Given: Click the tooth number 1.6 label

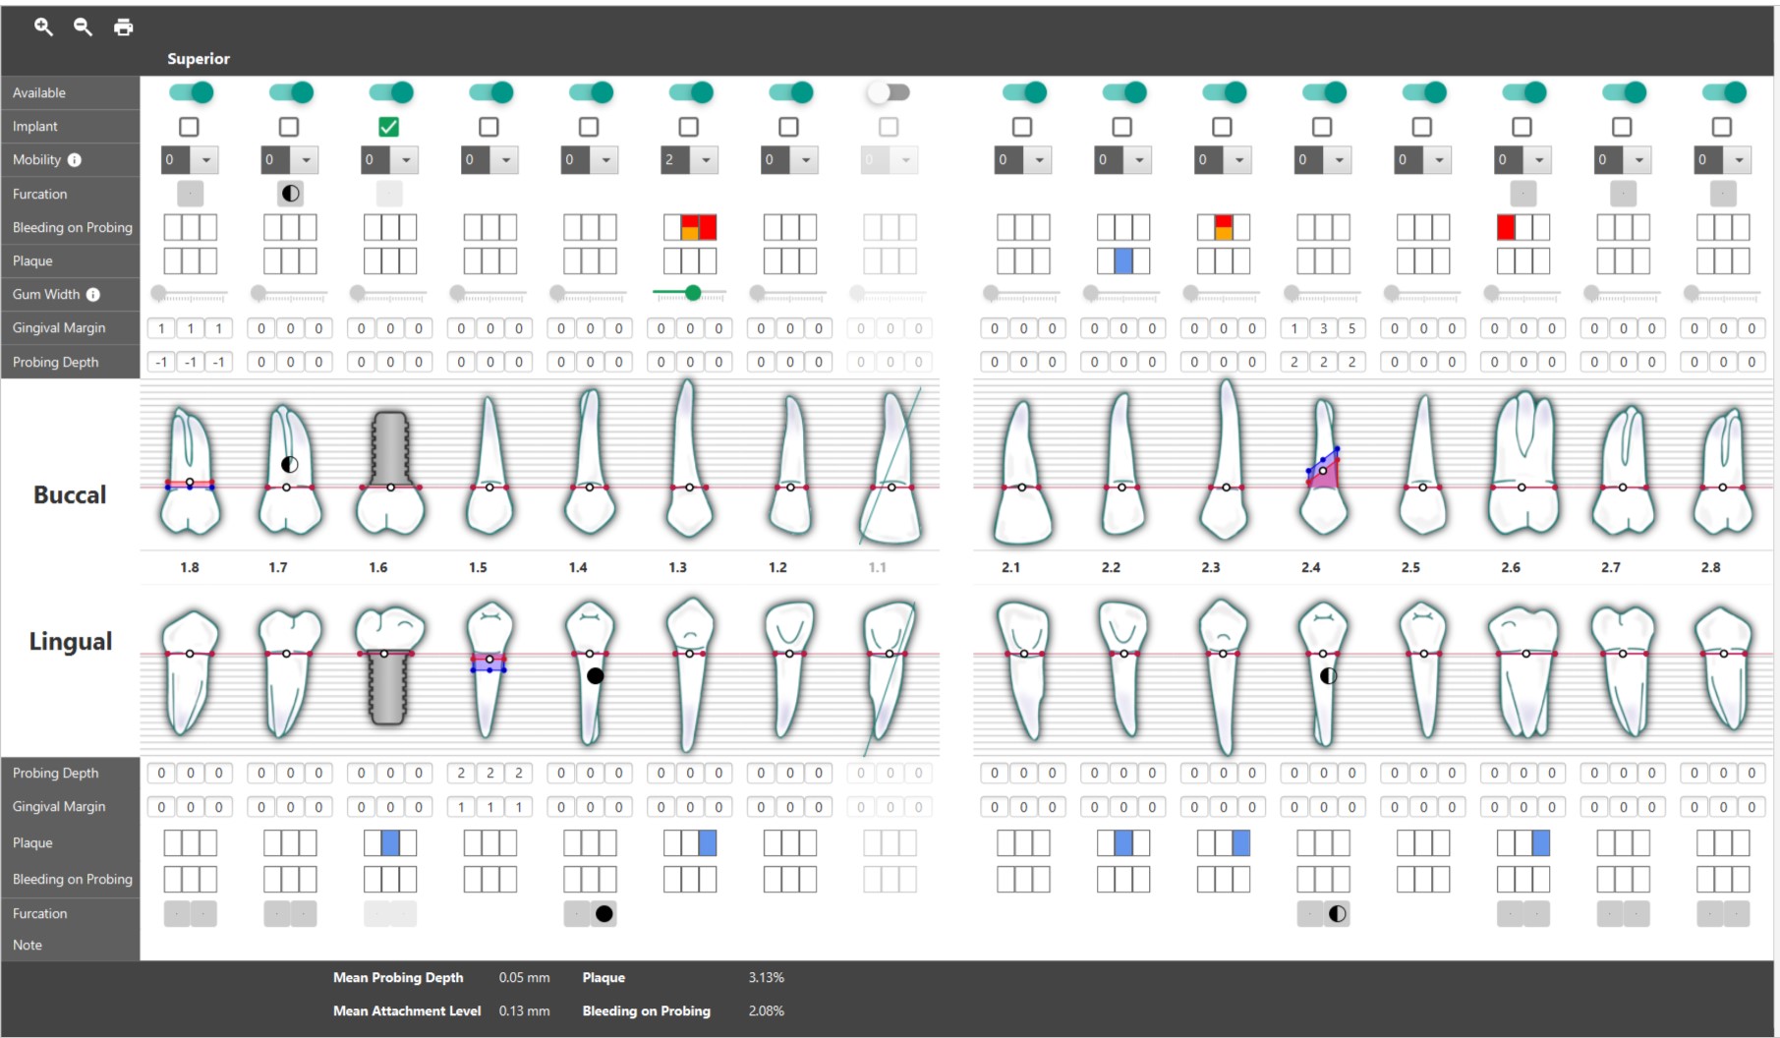Looking at the screenshot, I should [377, 567].
